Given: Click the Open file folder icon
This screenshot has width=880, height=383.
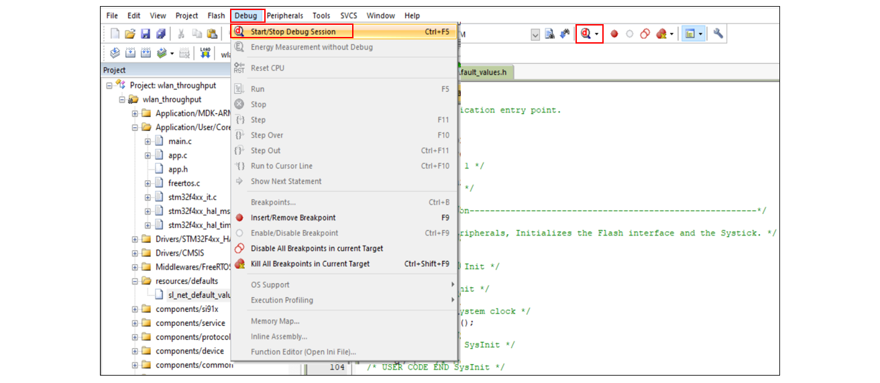Looking at the screenshot, I should pos(130,34).
